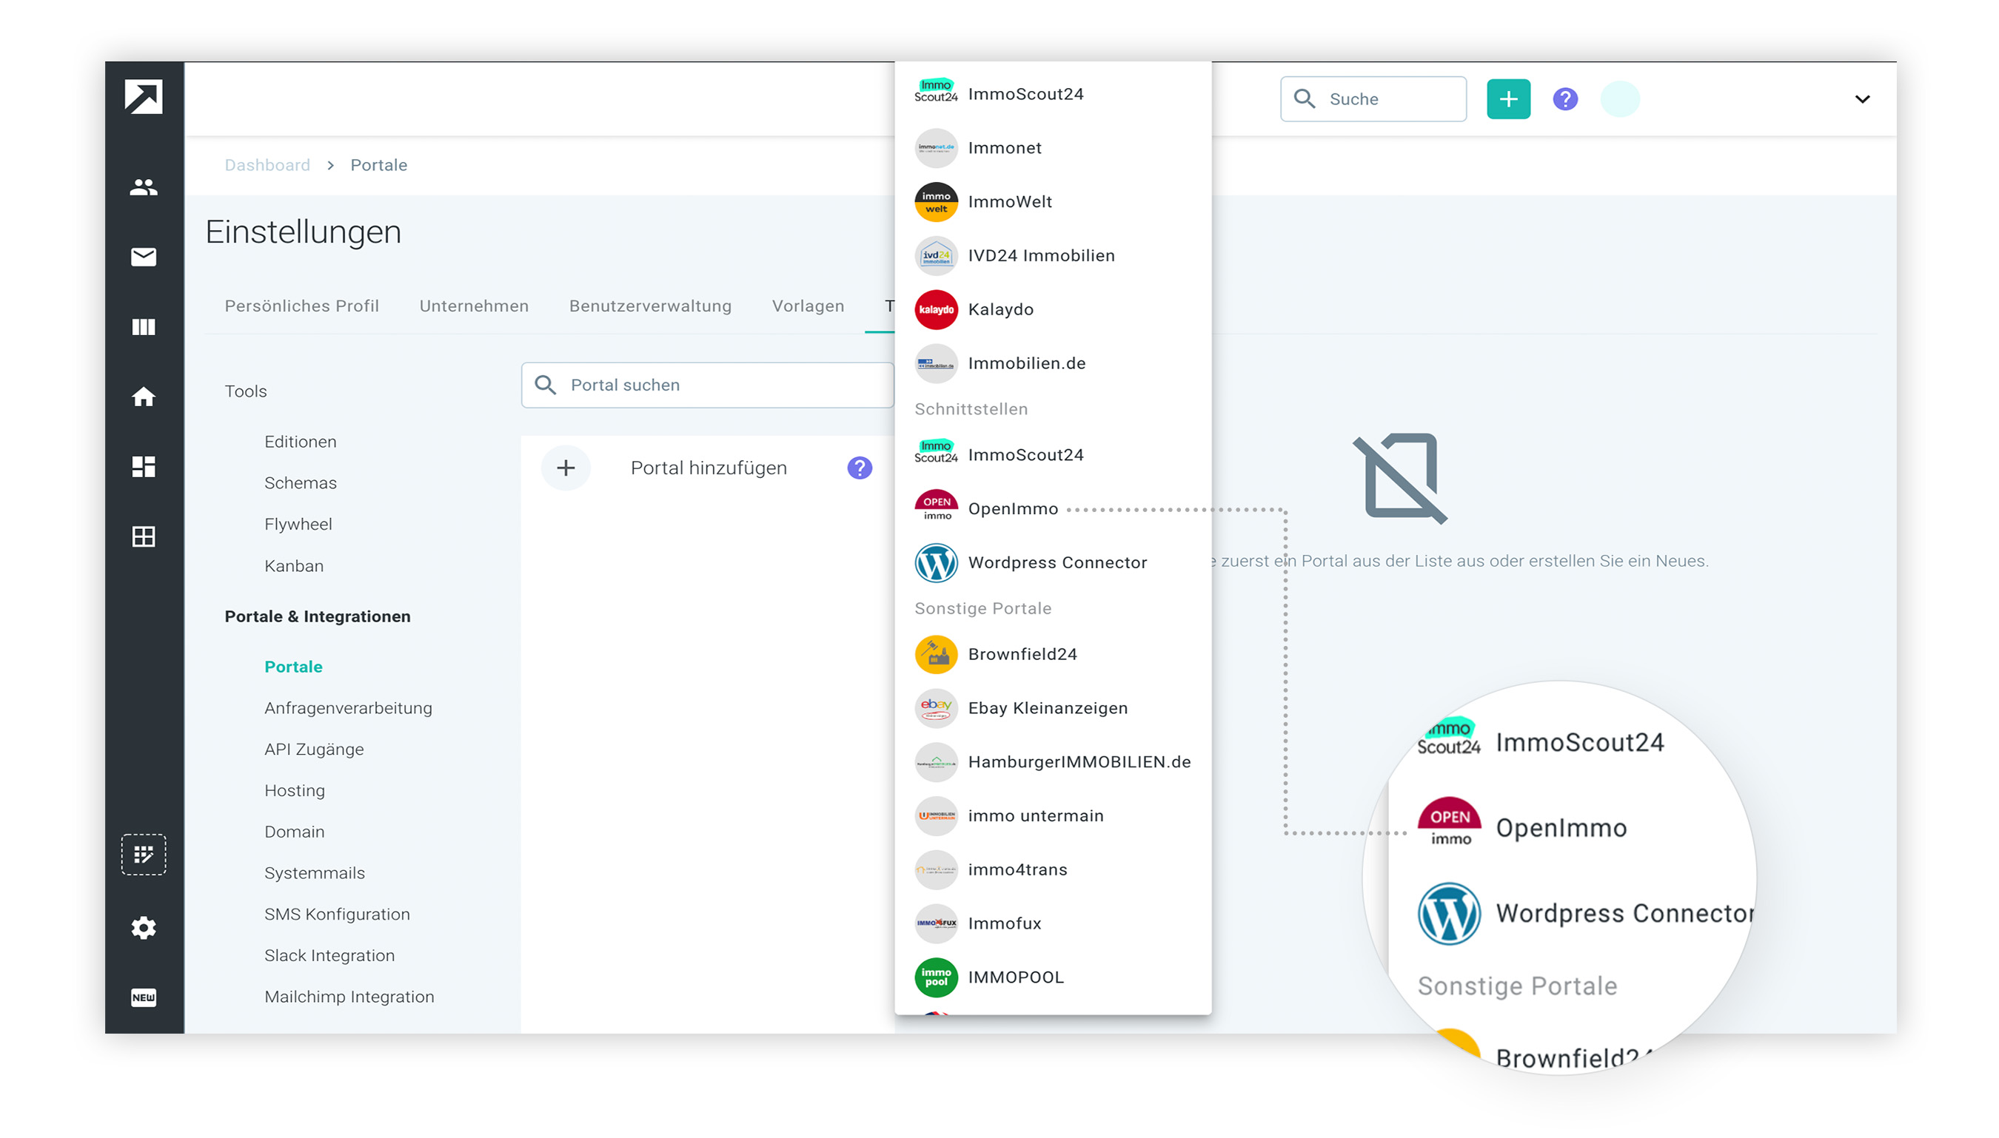Select Immofux in dropdown
1999x1138 pixels.
1053,924
